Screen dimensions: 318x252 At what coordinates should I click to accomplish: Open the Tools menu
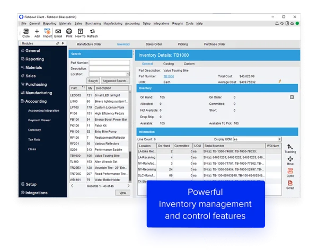(x=190, y=23)
